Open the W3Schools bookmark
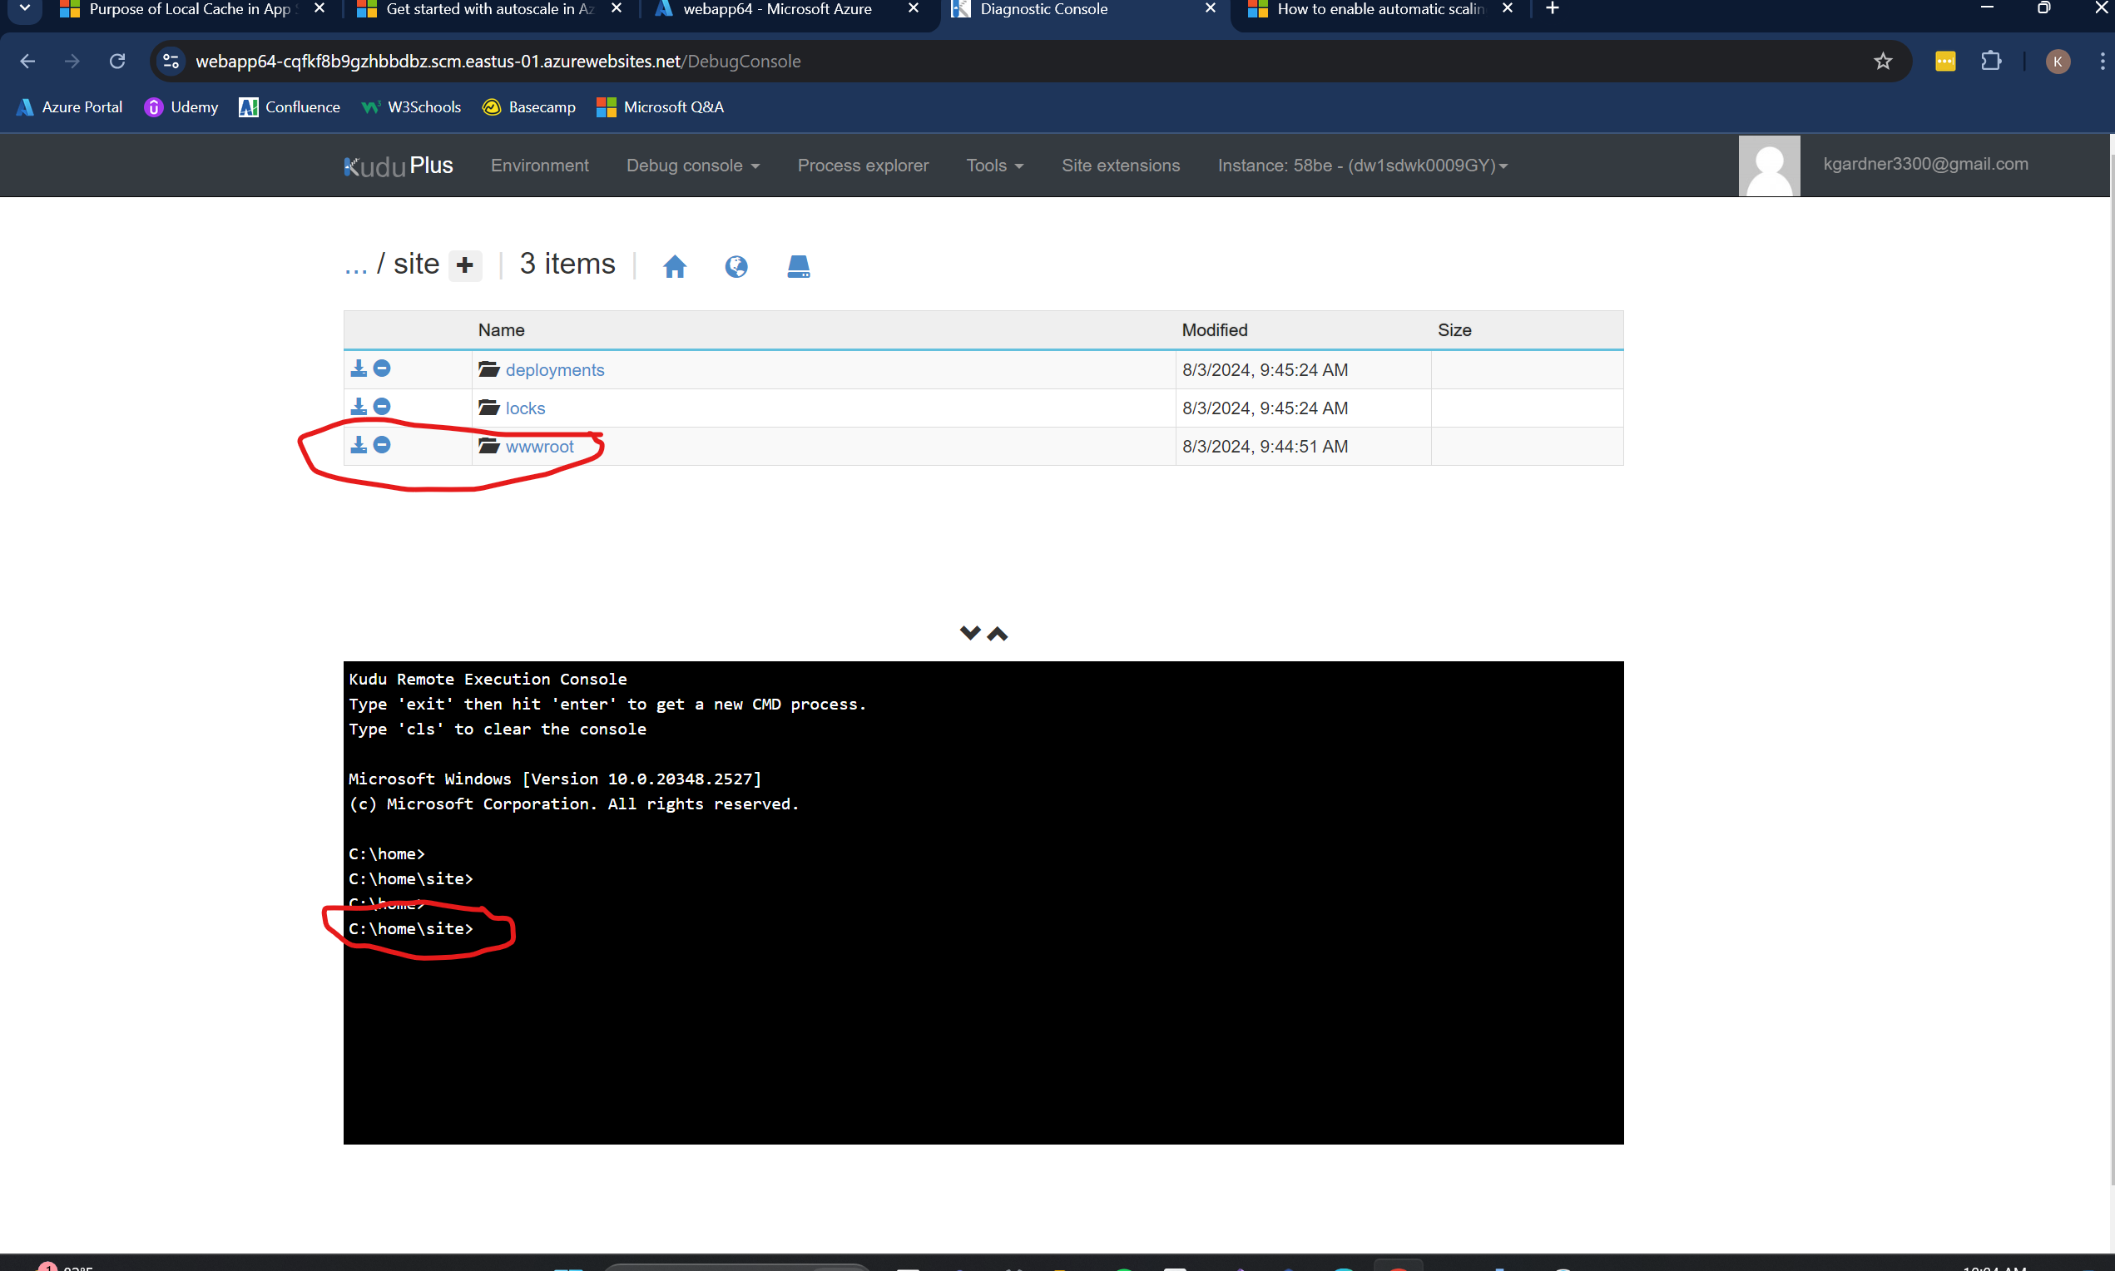The height and width of the screenshot is (1271, 2115). click(412, 107)
